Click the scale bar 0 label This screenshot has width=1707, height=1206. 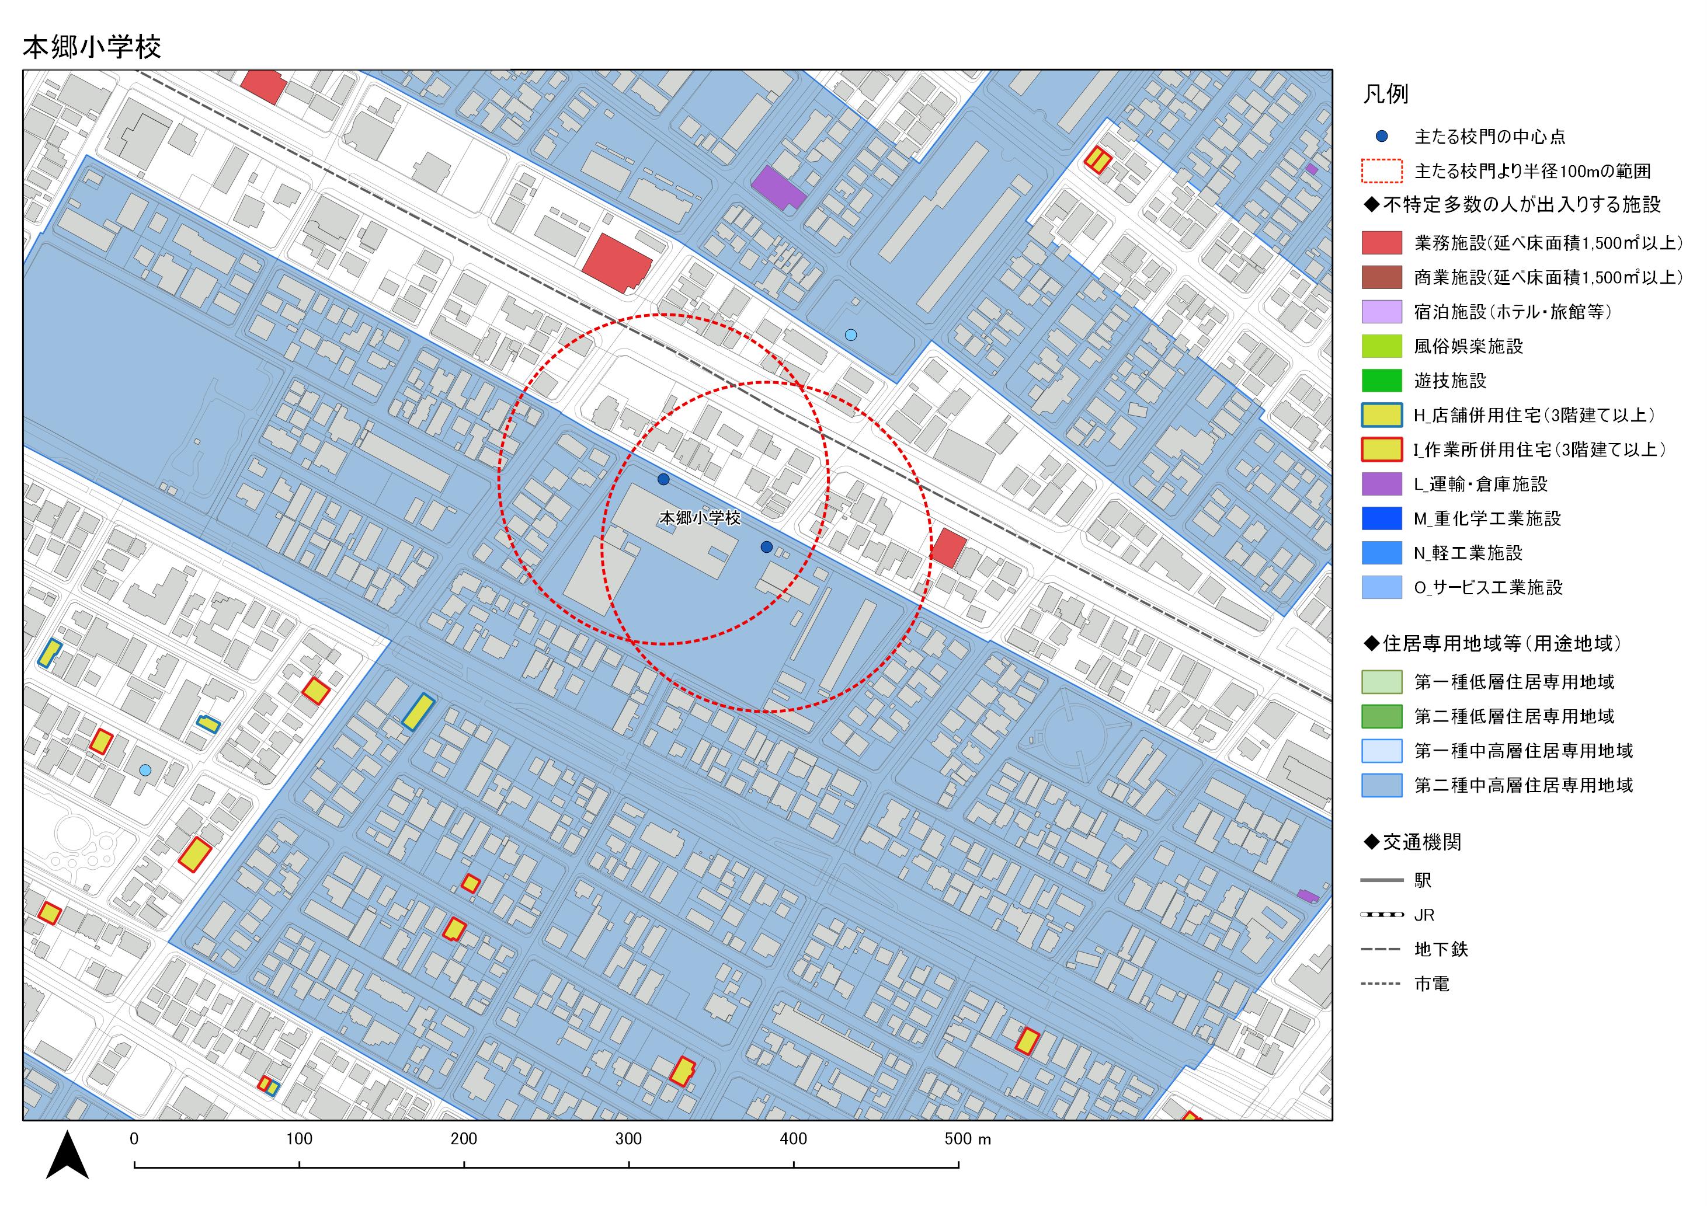[134, 1139]
